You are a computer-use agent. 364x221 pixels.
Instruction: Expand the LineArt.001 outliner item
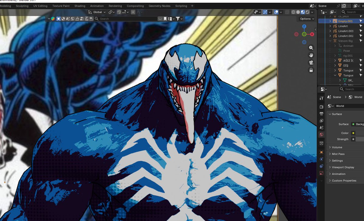pyautogui.click(x=330, y=31)
